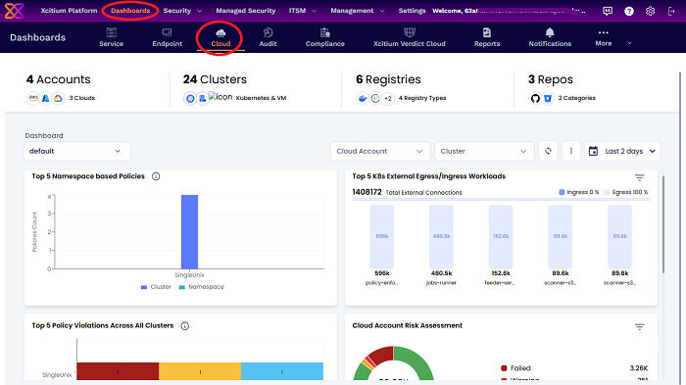Click the calendar icon in date range
This screenshot has width=686, height=385.
click(x=593, y=151)
